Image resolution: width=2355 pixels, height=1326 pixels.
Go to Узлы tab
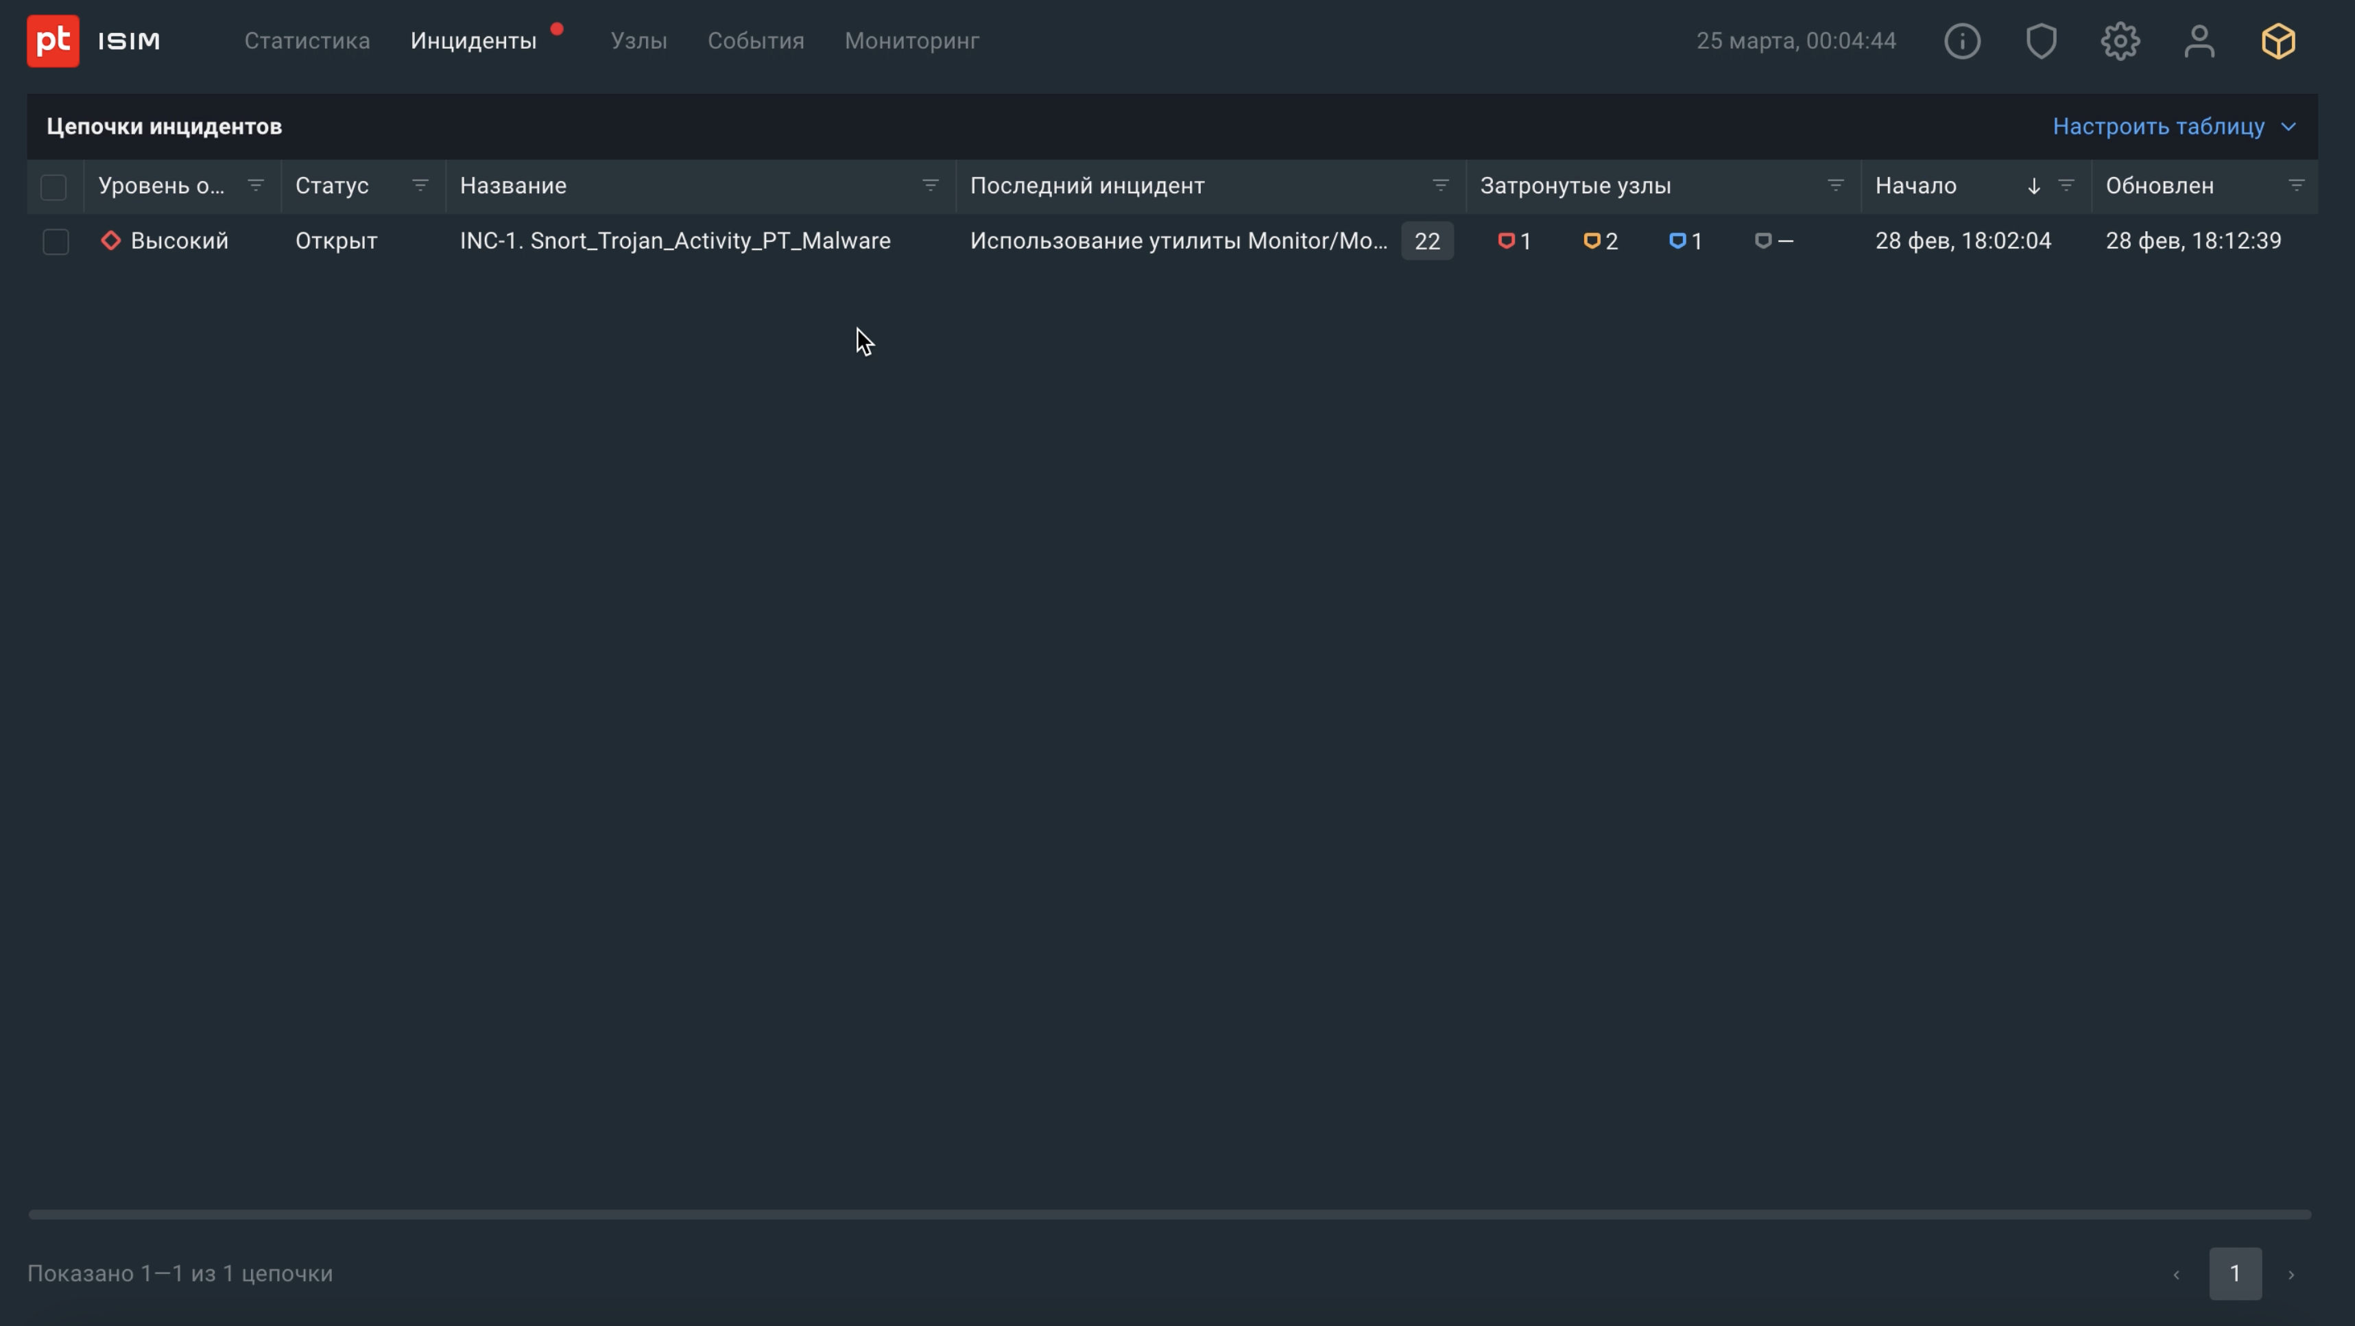coord(638,41)
